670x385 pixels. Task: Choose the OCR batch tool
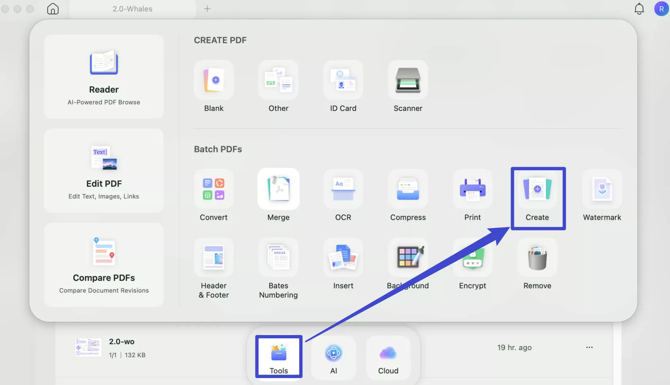[343, 189]
